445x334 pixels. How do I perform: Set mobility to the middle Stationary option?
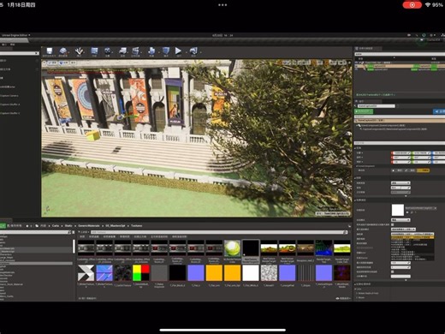410,170
